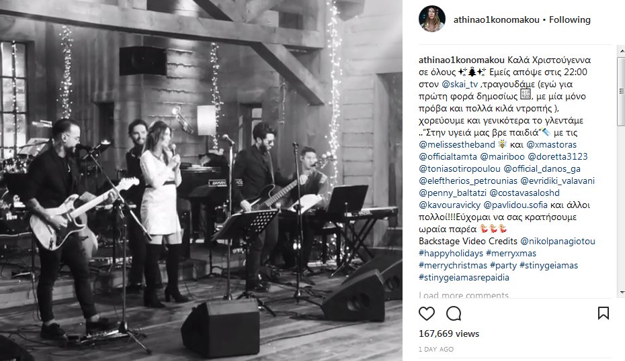The width and height of the screenshot is (625, 361).
Task: Open the #stinygeiamasrepaidia hashtag
Action: [x=464, y=277]
